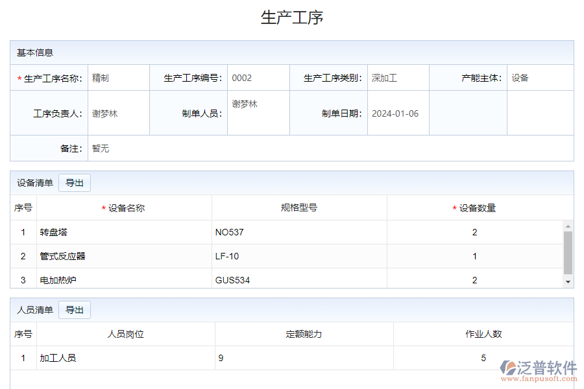Open the 产能主体 field showing 设备
The image size is (584, 389).
coord(540,78)
